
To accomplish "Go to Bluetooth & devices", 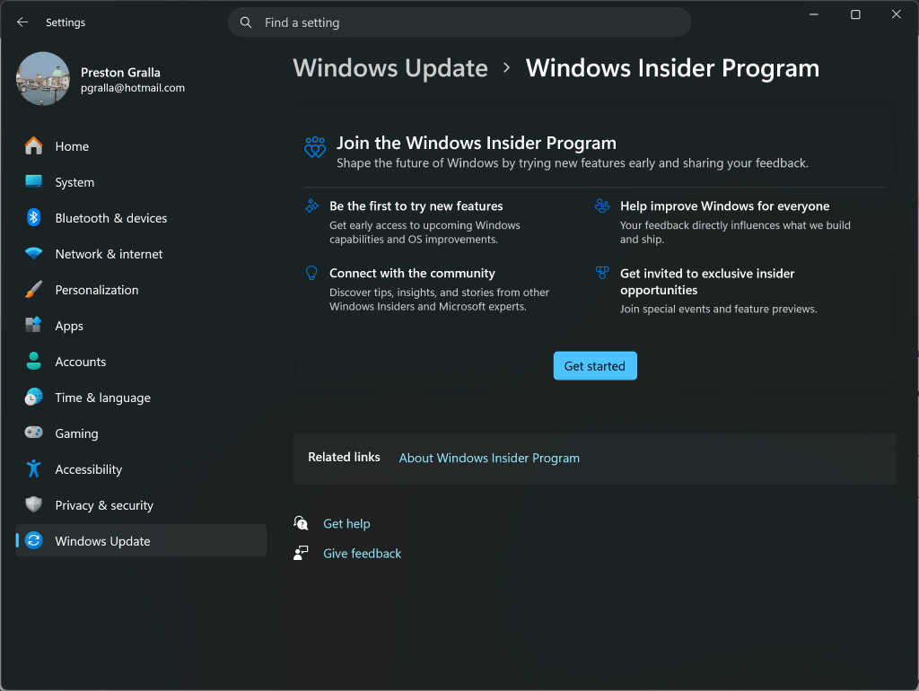I will tap(141, 217).
